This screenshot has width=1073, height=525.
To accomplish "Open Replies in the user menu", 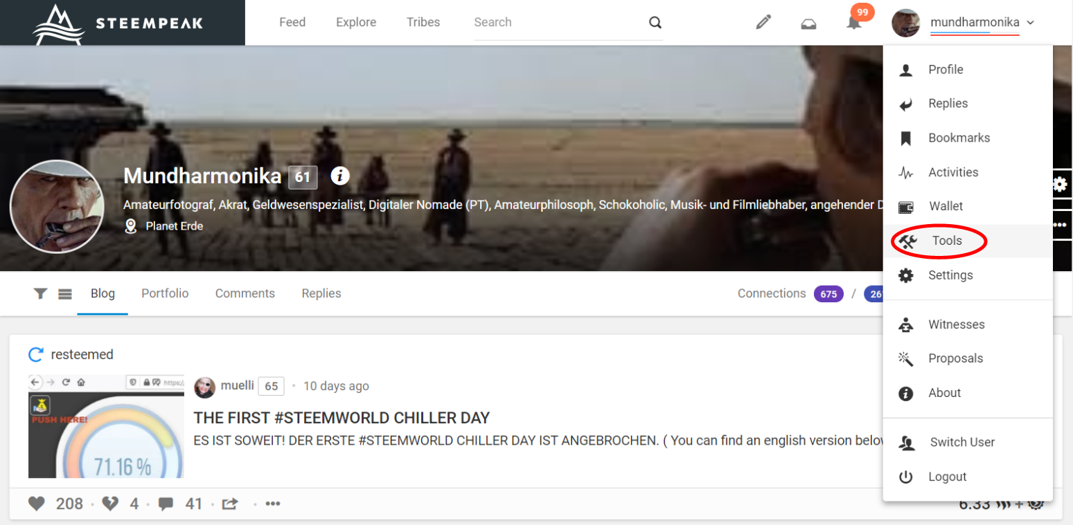I will pos(968,104).
